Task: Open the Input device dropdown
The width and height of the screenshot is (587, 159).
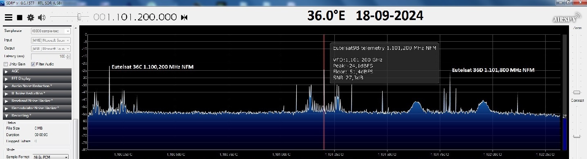Action: (51, 40)
